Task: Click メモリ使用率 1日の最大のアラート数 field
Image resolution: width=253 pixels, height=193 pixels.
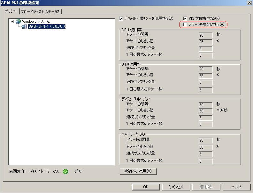Action: pyautogui.click(x=206, y=90)
